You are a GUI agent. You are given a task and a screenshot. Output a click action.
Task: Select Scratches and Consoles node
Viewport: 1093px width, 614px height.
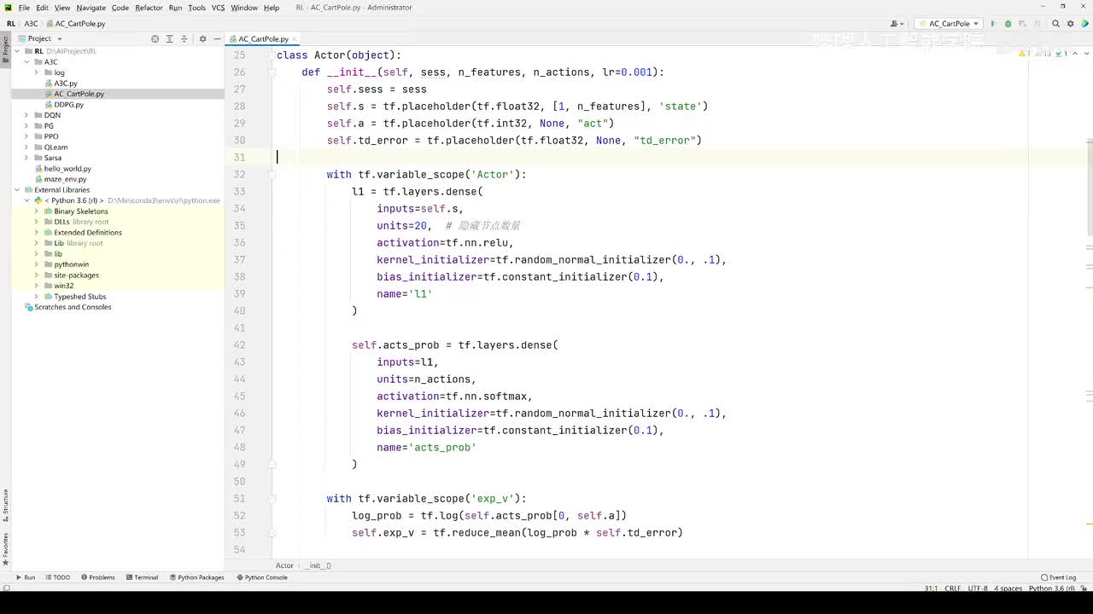(x=73, y=307)
